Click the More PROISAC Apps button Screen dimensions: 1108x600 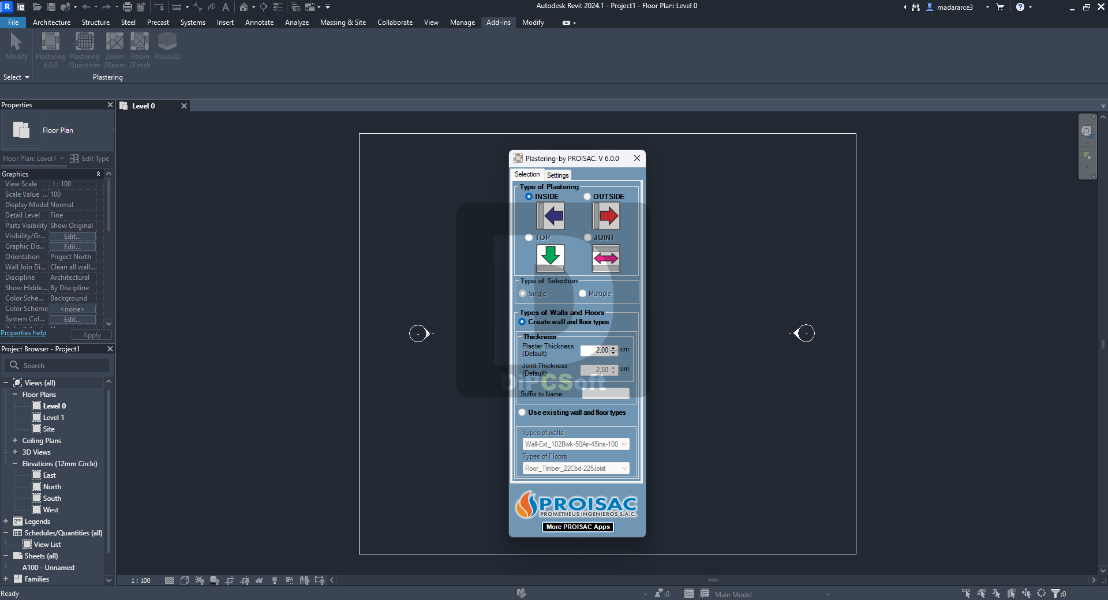coord(578,527)
